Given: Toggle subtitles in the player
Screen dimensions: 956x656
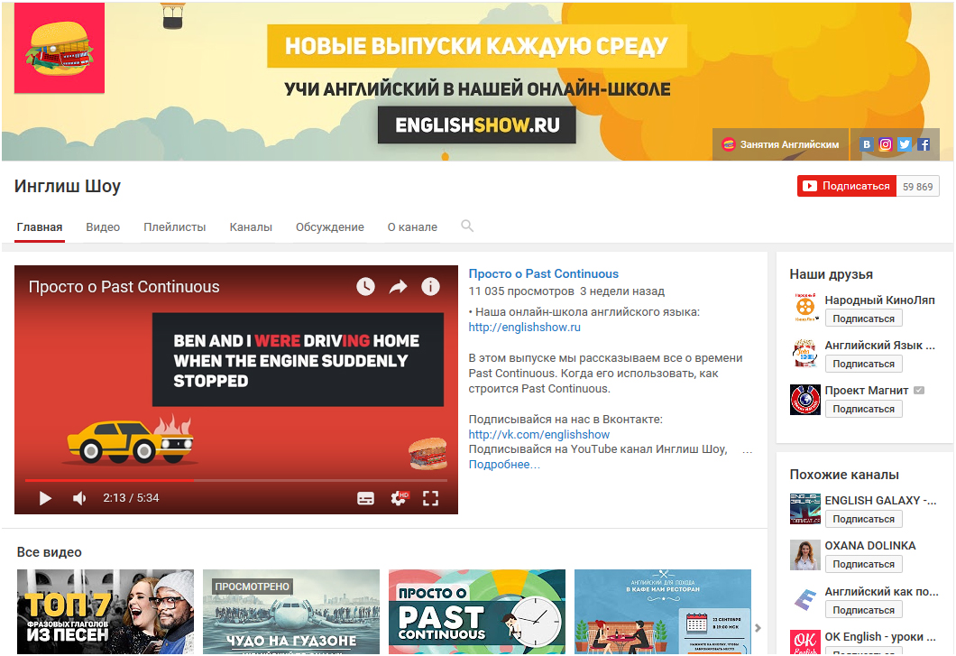Looking at the screenshot, I should [366, 499].
